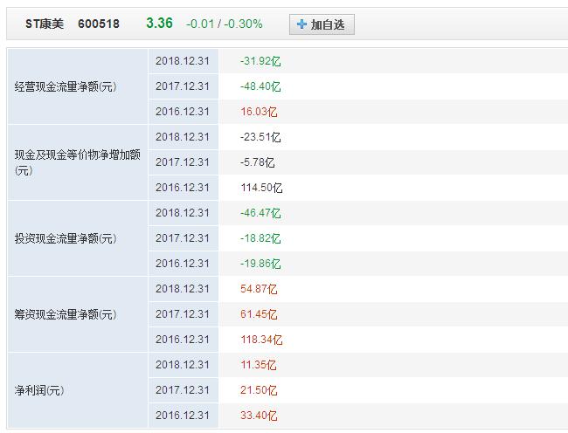The width and height of the screenshot is (568, 433).
Task: Select the value 114.50亿
Action: point(261,188)
